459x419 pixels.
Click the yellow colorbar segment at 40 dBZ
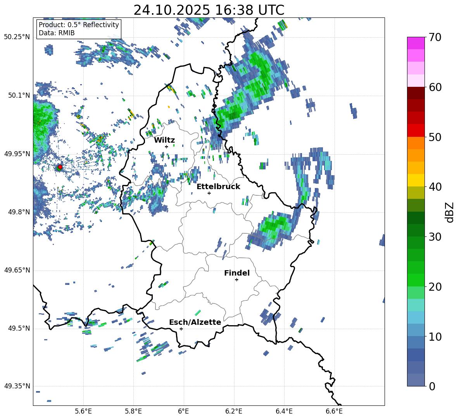[416, 180]
